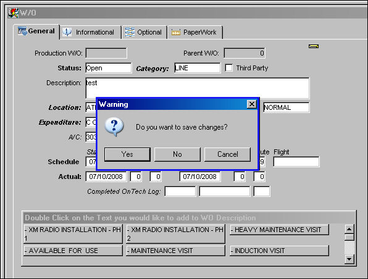Click the Optional tab sliders icon

(130, 32)
